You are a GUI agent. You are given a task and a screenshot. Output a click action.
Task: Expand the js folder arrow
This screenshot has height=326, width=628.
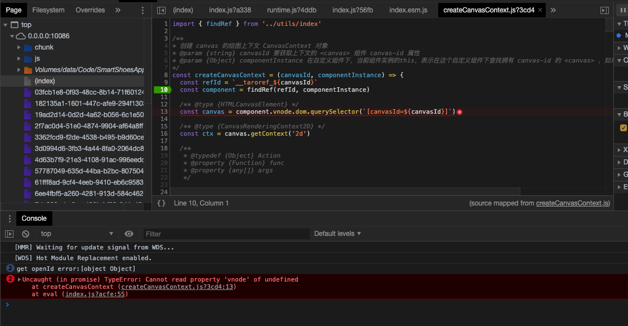19,59
